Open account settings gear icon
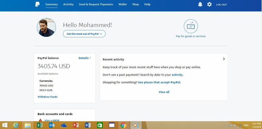 tap(209, 4)
